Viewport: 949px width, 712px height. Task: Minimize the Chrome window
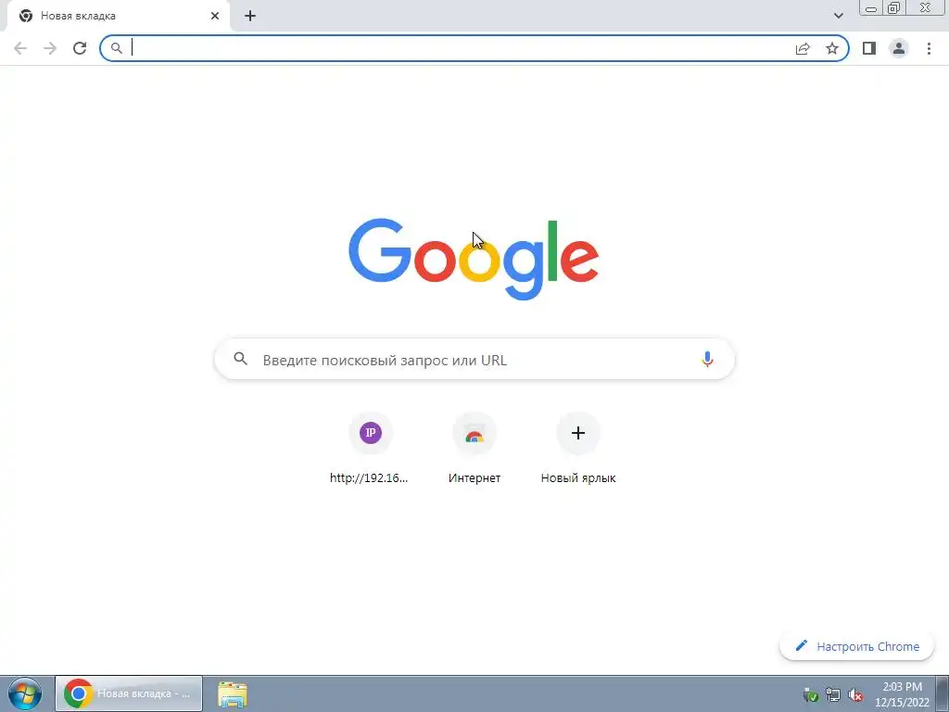tap(871, 8)
